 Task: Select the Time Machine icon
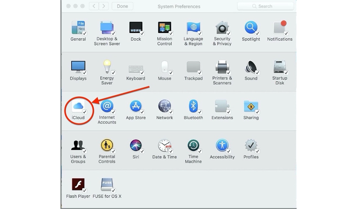click(193, 145)
